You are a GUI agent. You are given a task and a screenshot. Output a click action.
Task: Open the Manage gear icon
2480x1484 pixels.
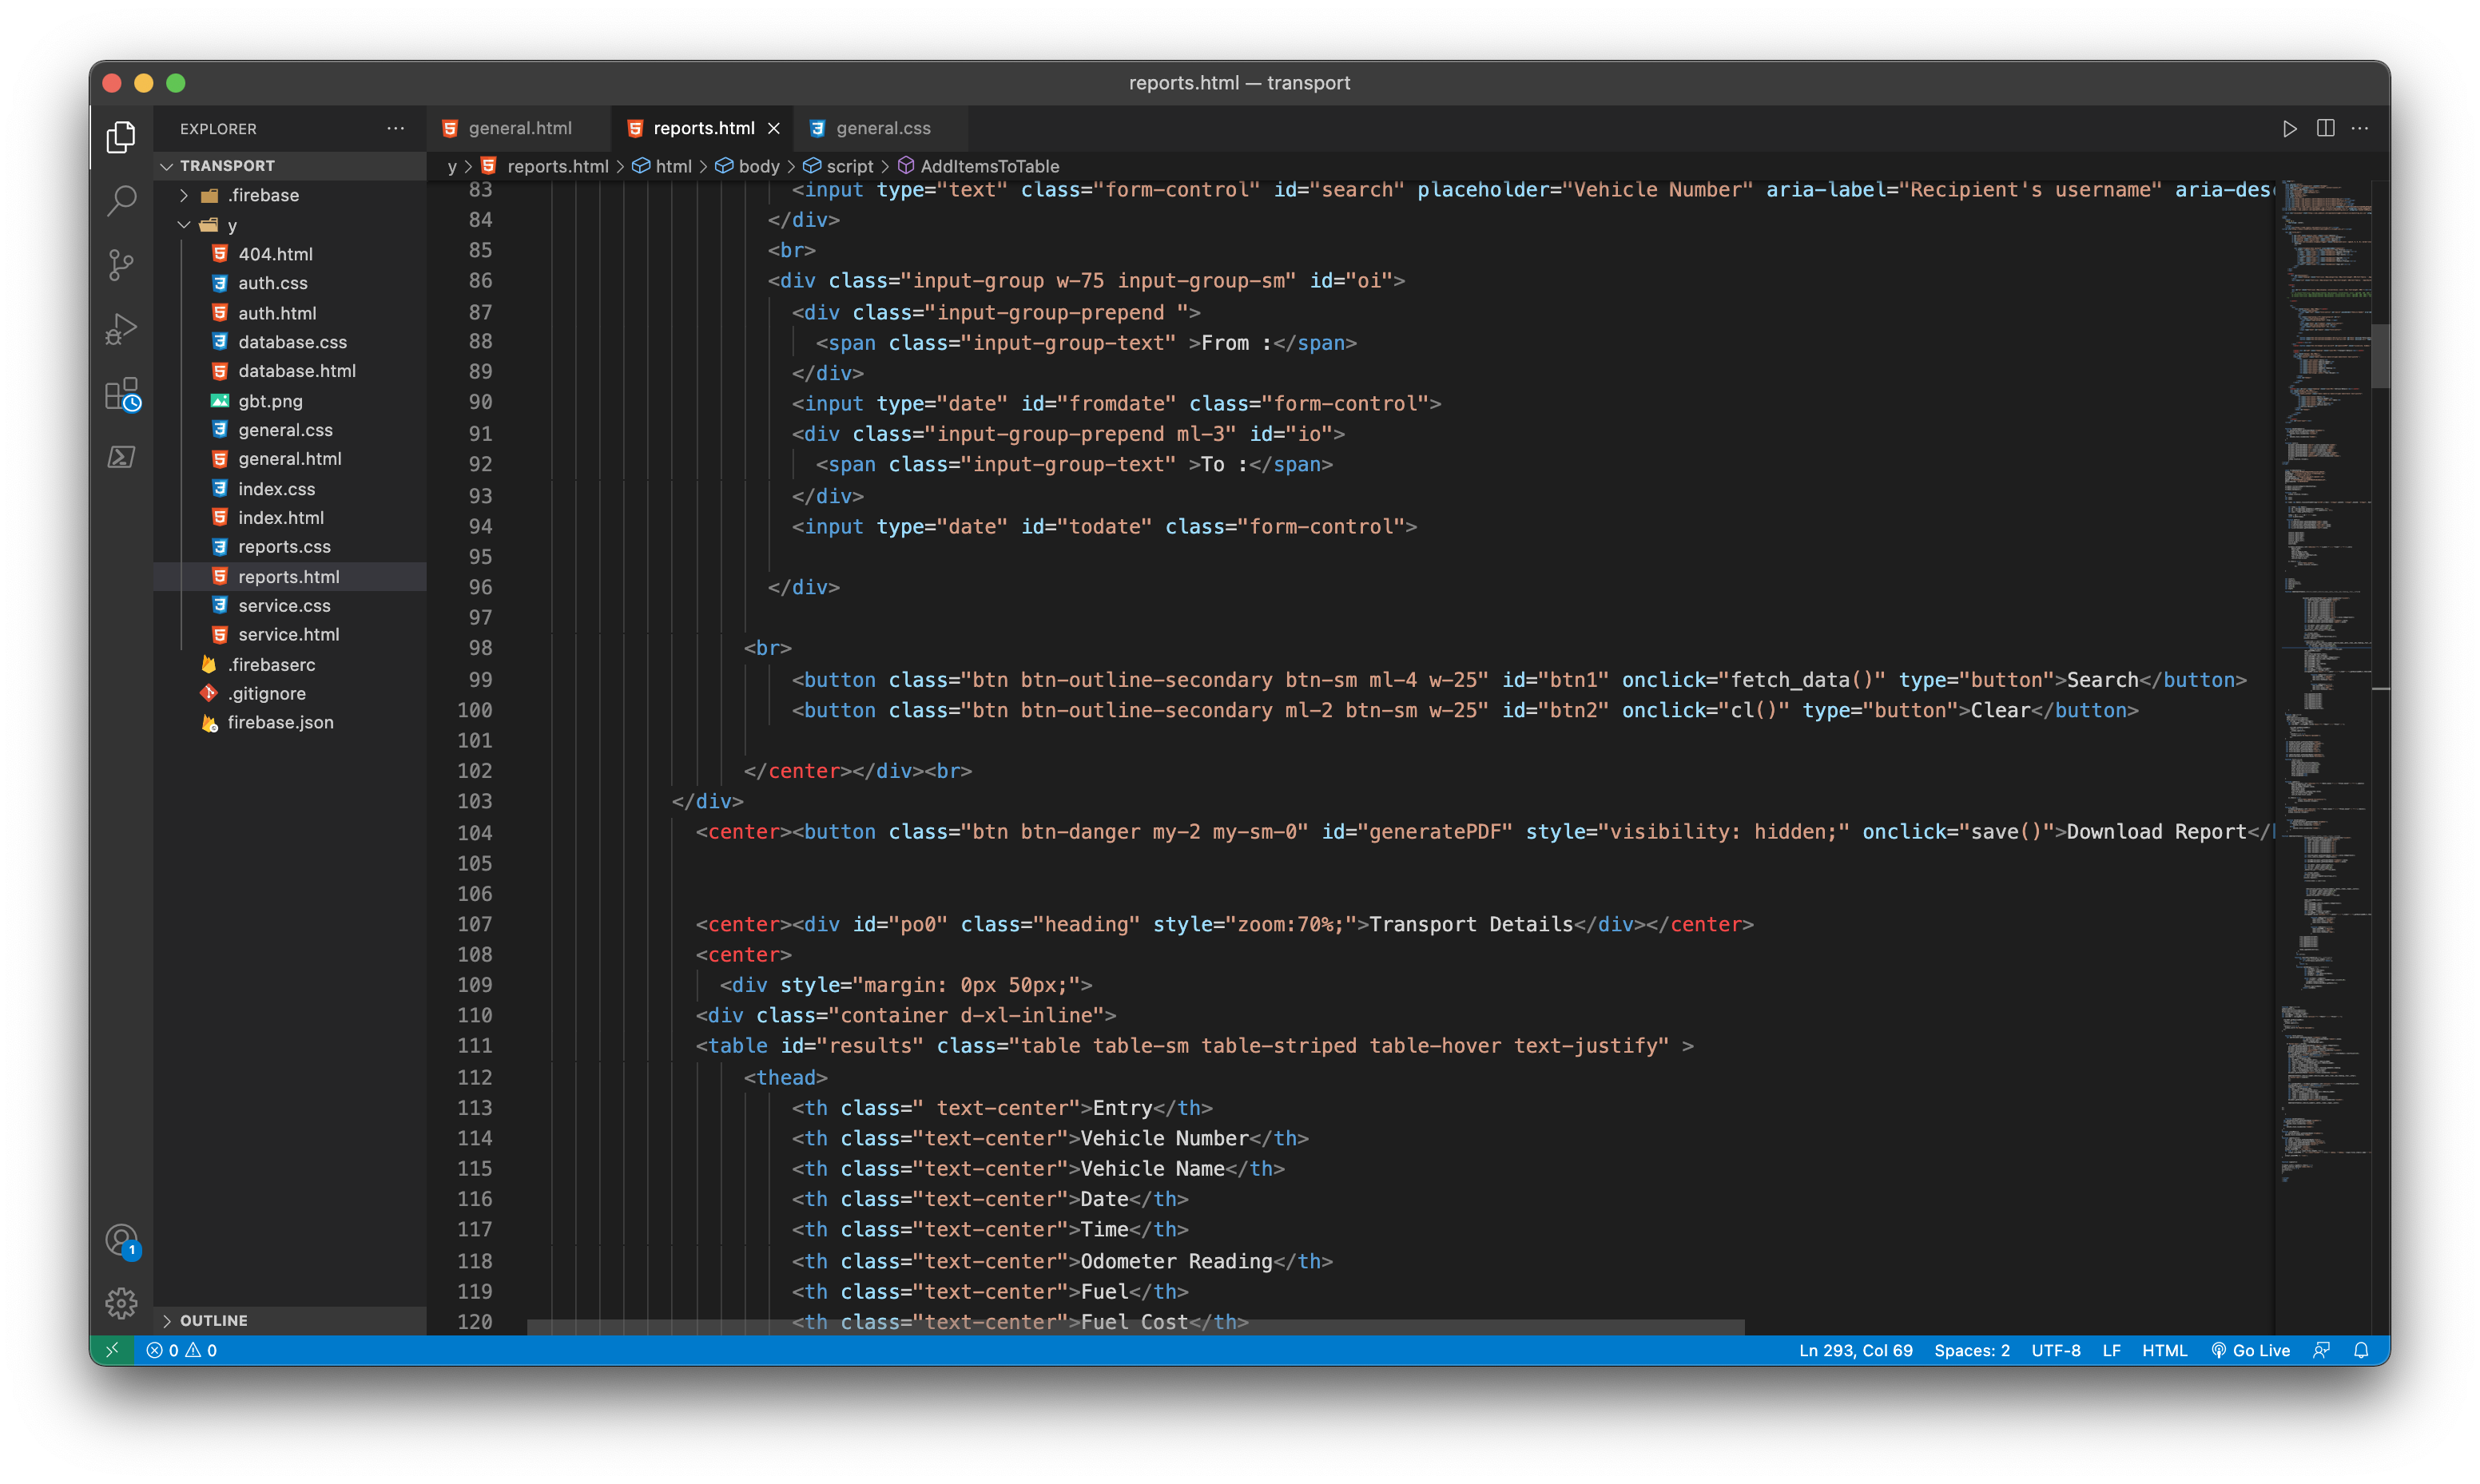coord(121,1303)
